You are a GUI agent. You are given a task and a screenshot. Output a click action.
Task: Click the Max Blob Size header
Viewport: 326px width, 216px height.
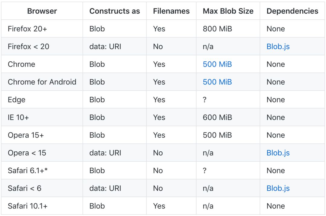(228, 11)
